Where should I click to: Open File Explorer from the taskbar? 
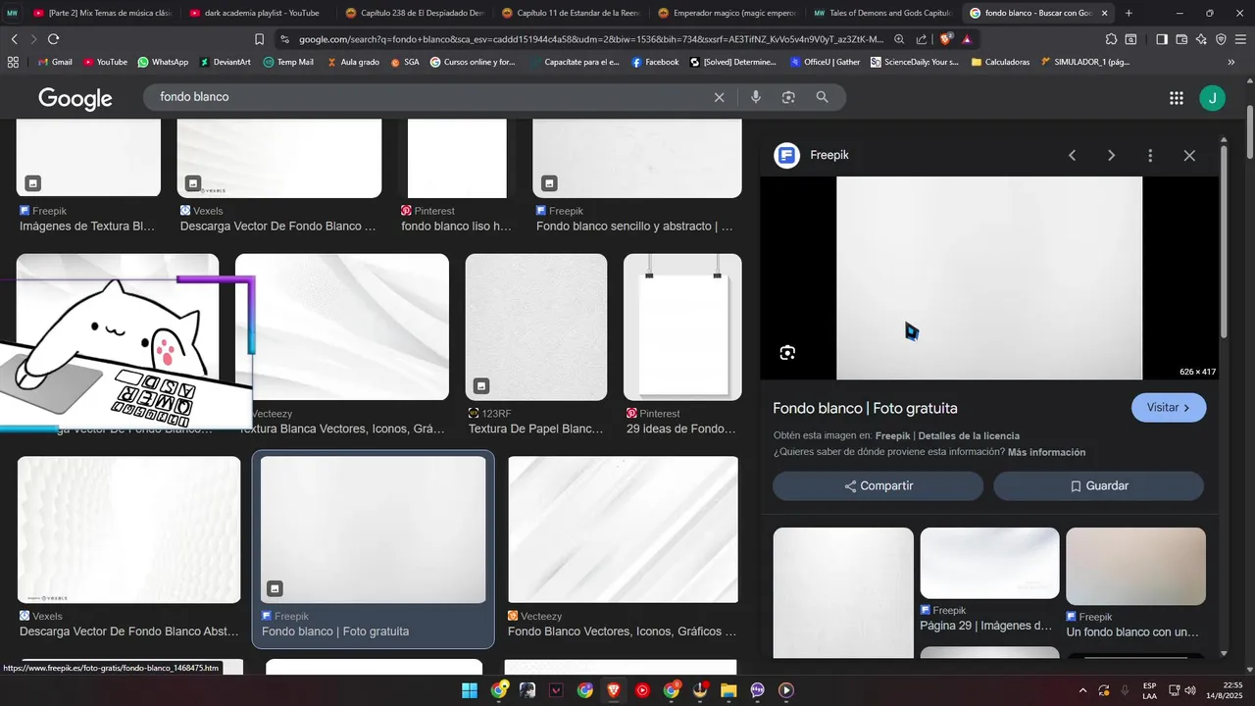pyautogui.click(x=728, y=690)
